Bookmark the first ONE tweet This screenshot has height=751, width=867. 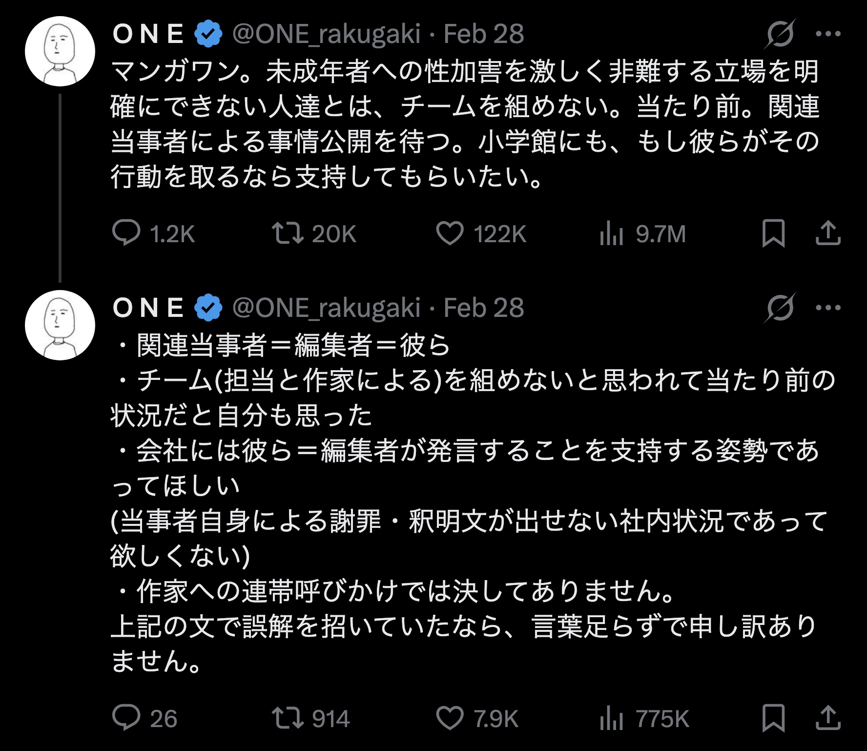(773, 233)
